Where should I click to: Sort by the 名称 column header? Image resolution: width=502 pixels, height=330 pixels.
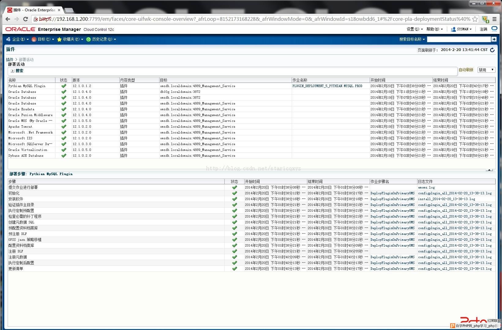pos(32,80)
